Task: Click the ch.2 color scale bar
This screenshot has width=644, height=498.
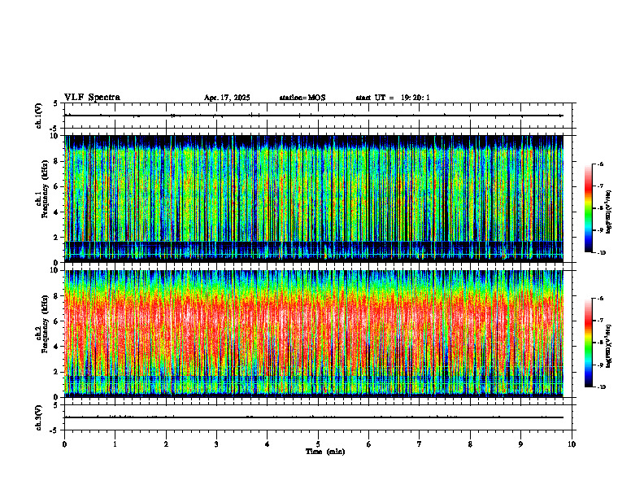Action: 588,343
